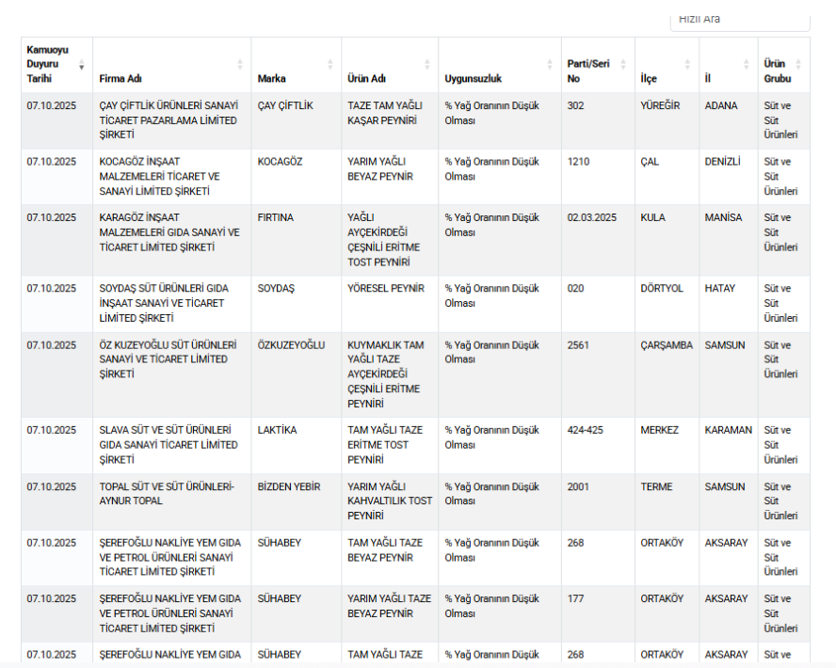Select the ÇAY ÇİFTLİK firm row
Image resolution: width=836 pixels, height=668 pixels.
[169, 120]
